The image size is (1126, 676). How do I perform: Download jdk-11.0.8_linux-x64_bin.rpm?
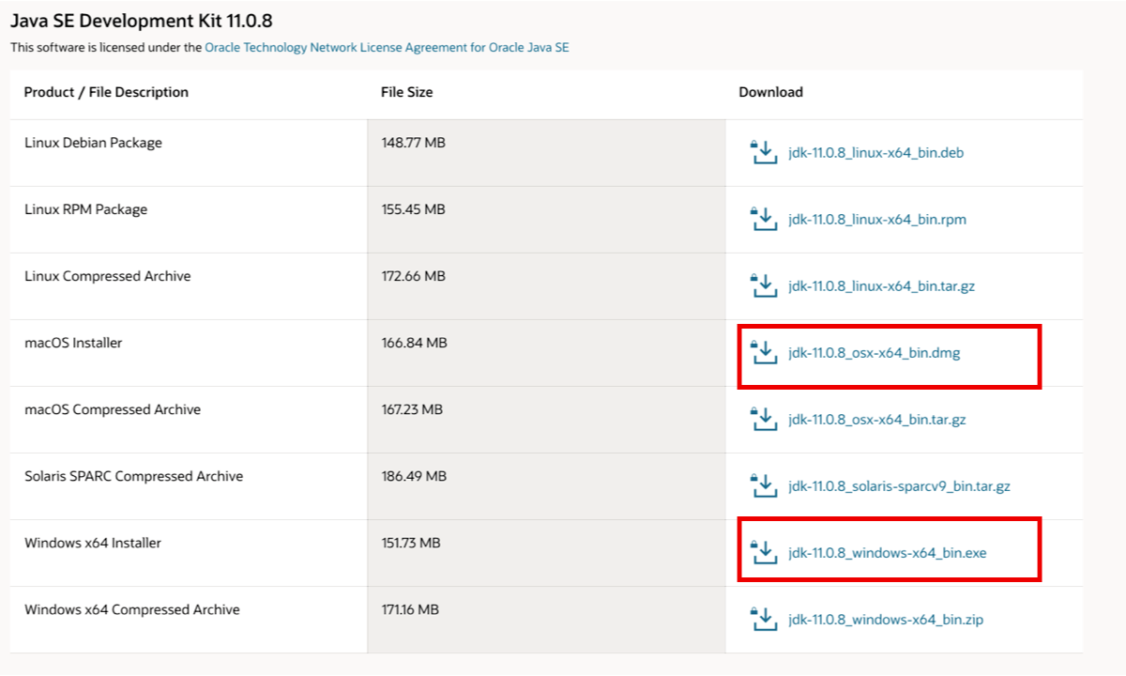coord(877,220)
